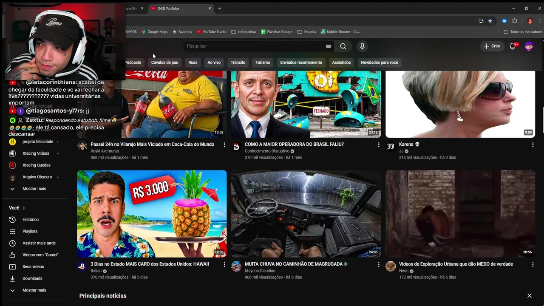The image size is (544, 306).
Task: Open COMO A MAIOR OPERADORA title link
Action: point(294,144)
